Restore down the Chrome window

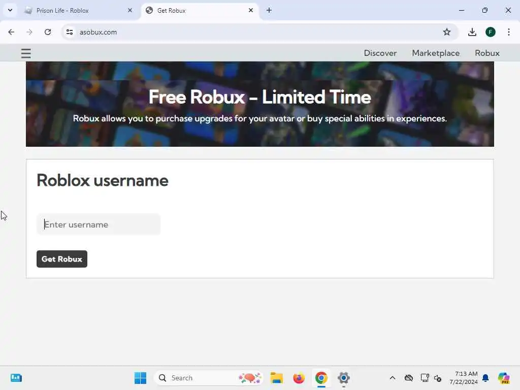coord(485,10)
